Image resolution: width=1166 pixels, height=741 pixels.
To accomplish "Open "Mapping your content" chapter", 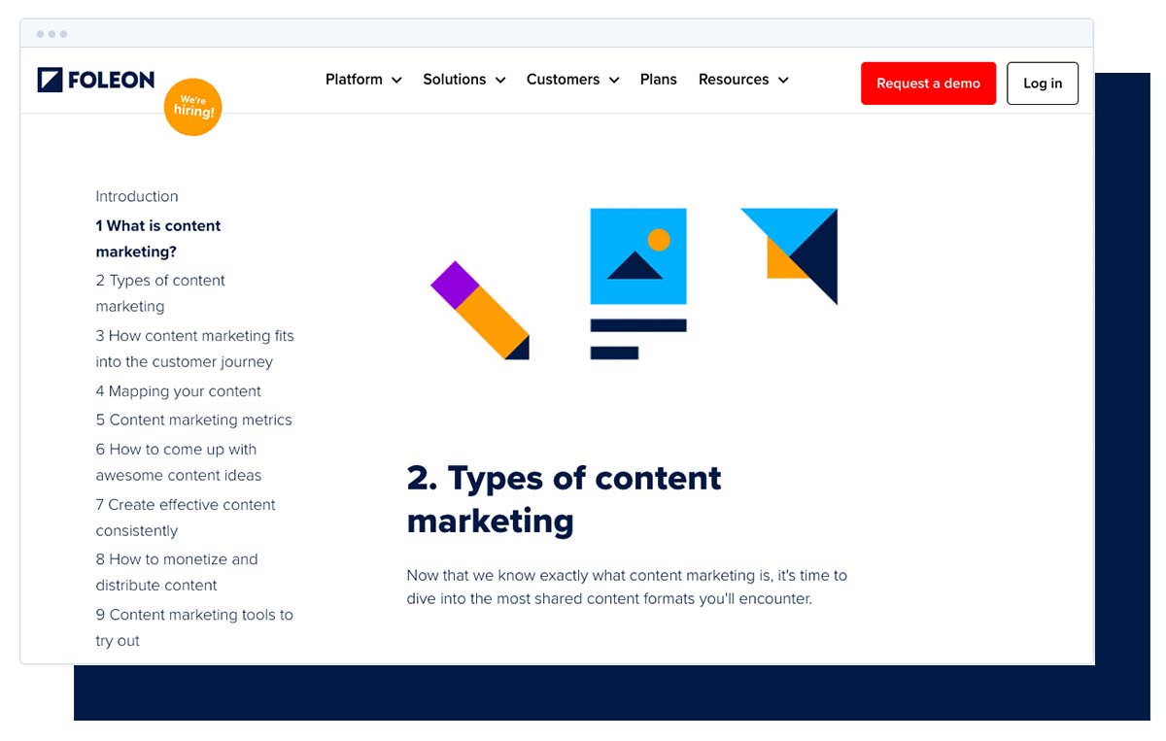I will [178, 390].
